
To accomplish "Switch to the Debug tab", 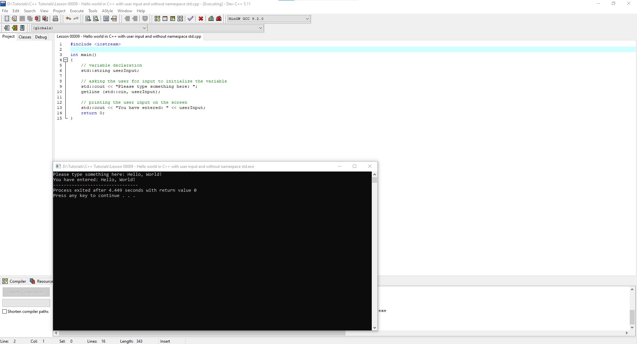I will (41, 37).
